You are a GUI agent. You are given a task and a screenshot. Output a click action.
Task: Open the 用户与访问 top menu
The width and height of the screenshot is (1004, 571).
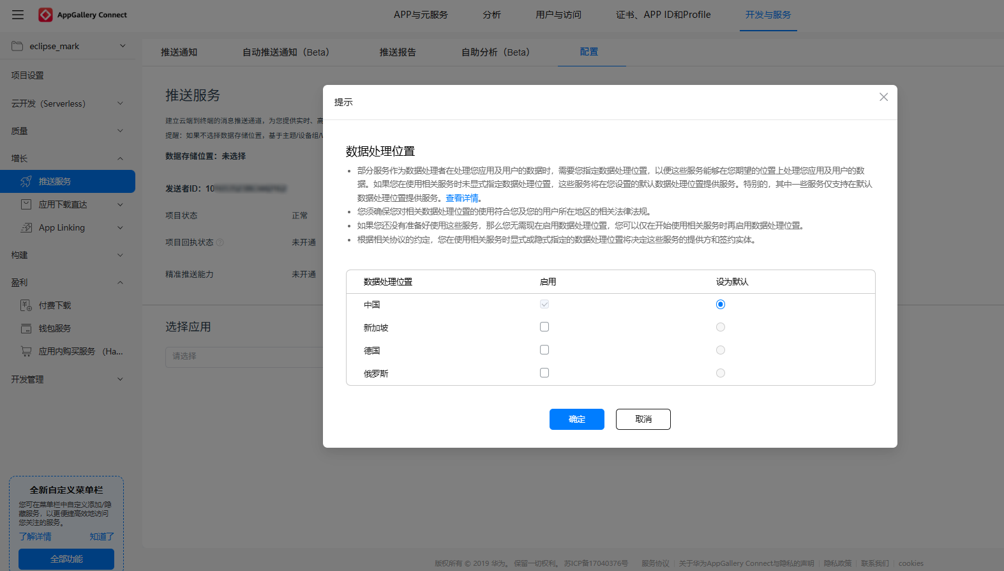[x=558, y=15]
